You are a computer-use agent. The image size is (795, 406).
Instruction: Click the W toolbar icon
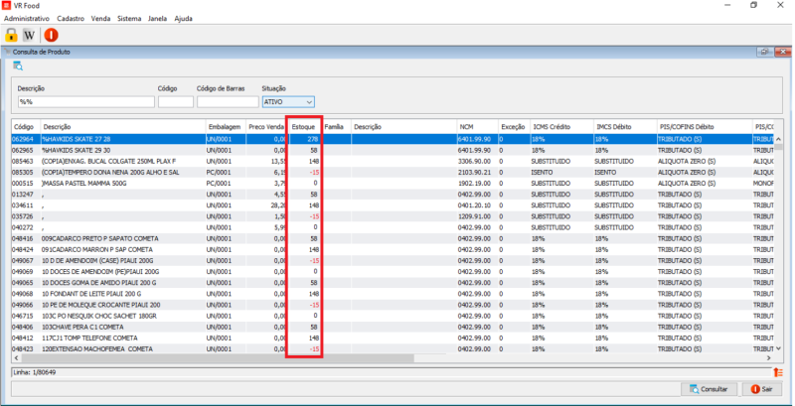tap(30, 35)
